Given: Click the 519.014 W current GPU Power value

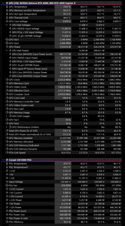Looking at the screenshot, I should (x=65, y=47).
